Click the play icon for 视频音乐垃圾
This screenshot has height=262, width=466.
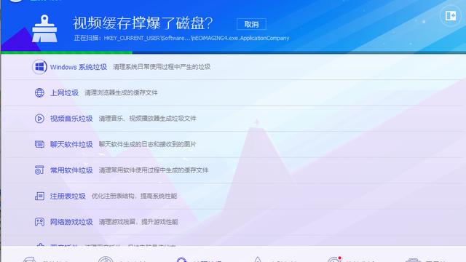39,119
